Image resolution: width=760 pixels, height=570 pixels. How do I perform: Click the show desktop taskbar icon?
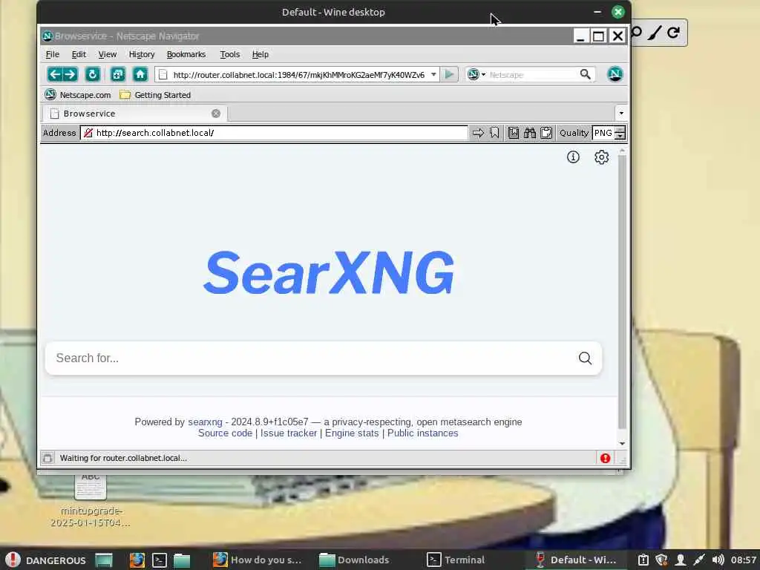(x=104, y=560)
